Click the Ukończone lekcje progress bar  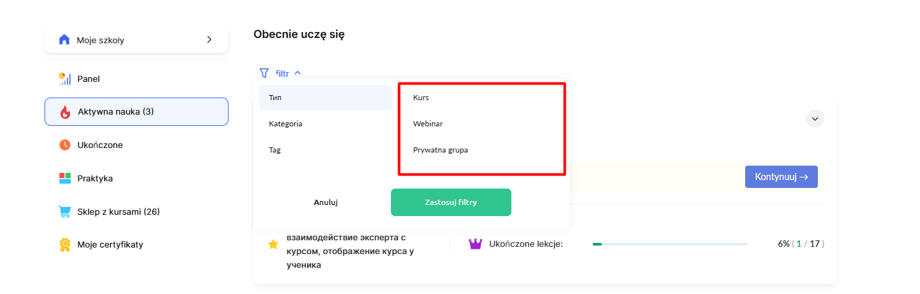click(670, 244)
